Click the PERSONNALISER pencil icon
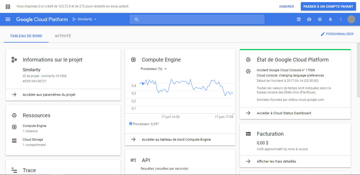Screen dimensions: 360x175 coord(322,34)
